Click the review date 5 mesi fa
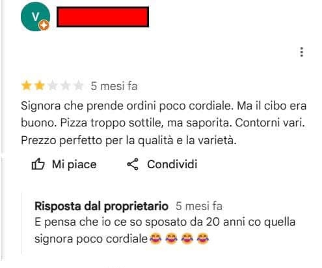Screen dimensions: 322x268 coord(114,86)
